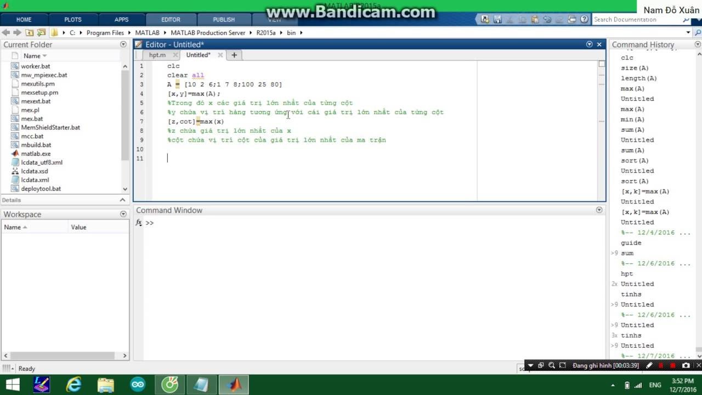
Task: Click the network signal icon in system tray
Action: click(x=638, y=385)
